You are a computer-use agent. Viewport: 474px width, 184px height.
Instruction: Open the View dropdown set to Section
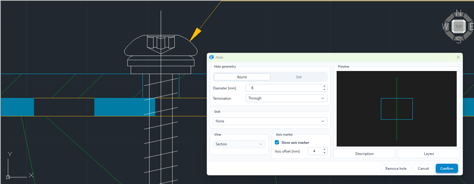tap(239, 144)
